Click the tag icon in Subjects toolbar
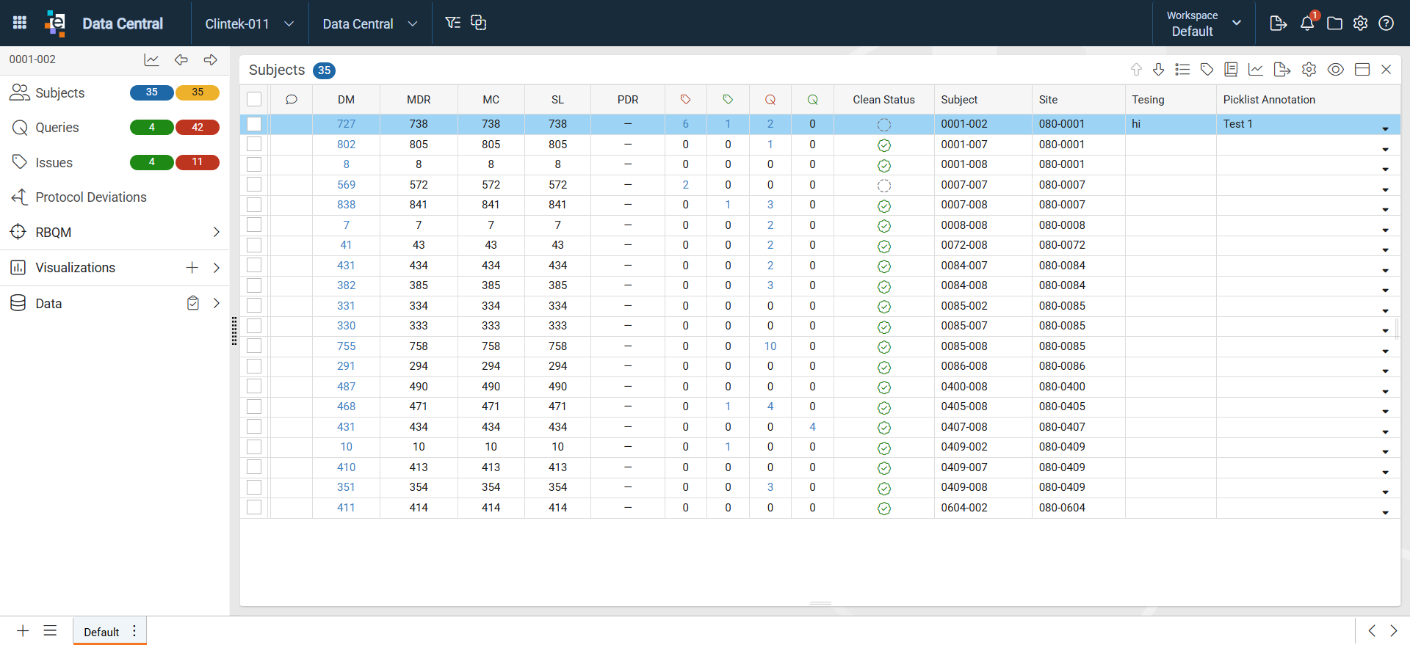Image resolution: width=1410 pixels, height=645 pixels. pos(1207,69)
